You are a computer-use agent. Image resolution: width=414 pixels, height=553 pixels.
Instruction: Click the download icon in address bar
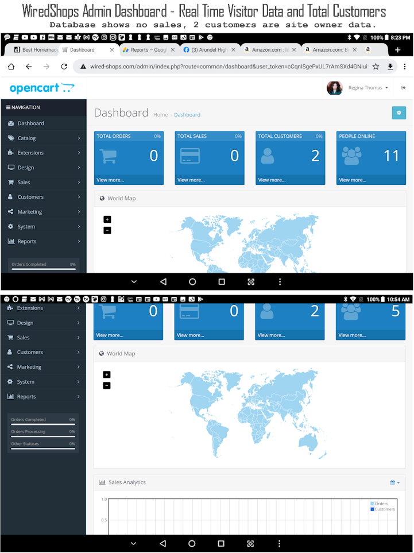390,66
